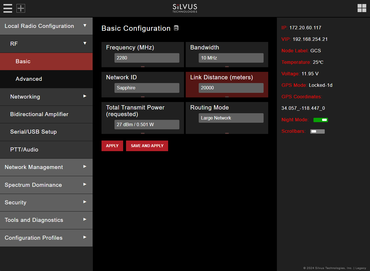Click the APPLY button
Viewport: 370px width, 271px height.
coord(112,146)
